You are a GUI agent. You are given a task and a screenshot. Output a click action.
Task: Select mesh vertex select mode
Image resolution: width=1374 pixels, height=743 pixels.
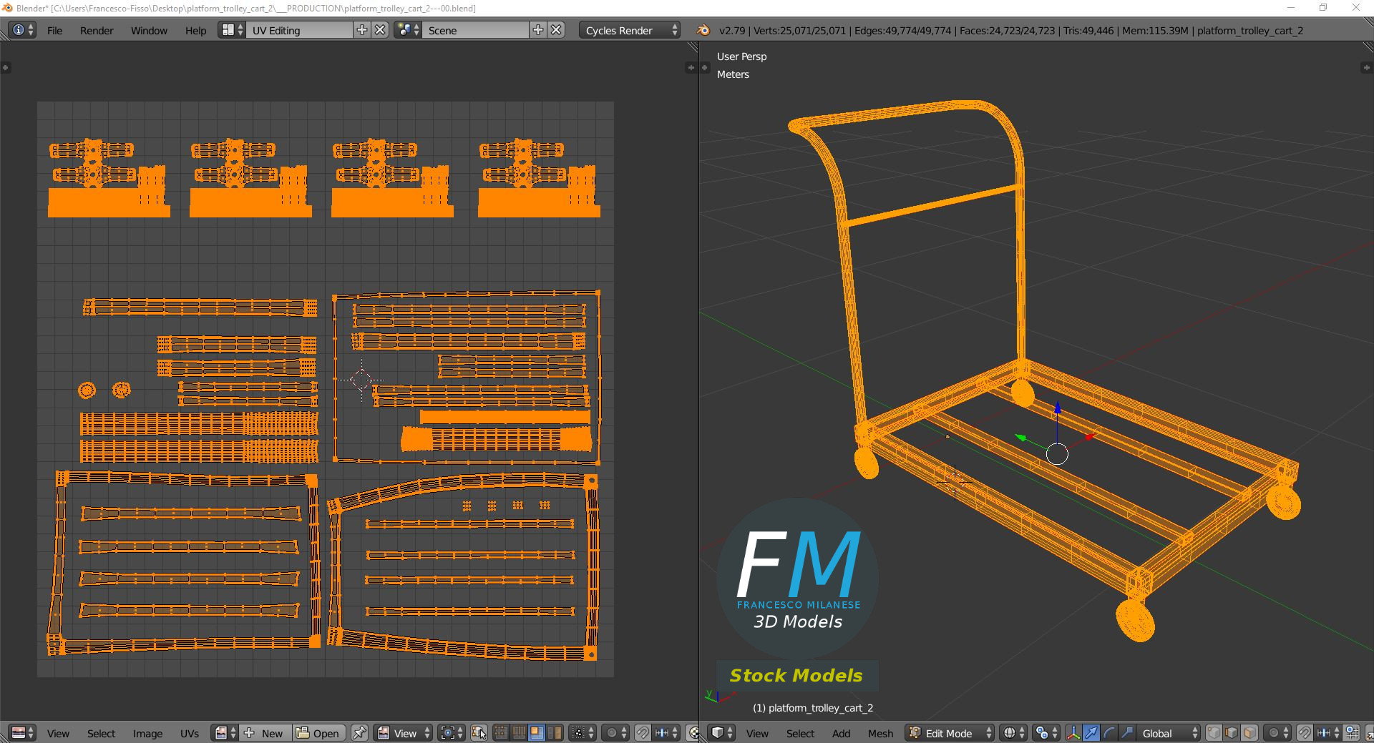(x=1214, y=733)
